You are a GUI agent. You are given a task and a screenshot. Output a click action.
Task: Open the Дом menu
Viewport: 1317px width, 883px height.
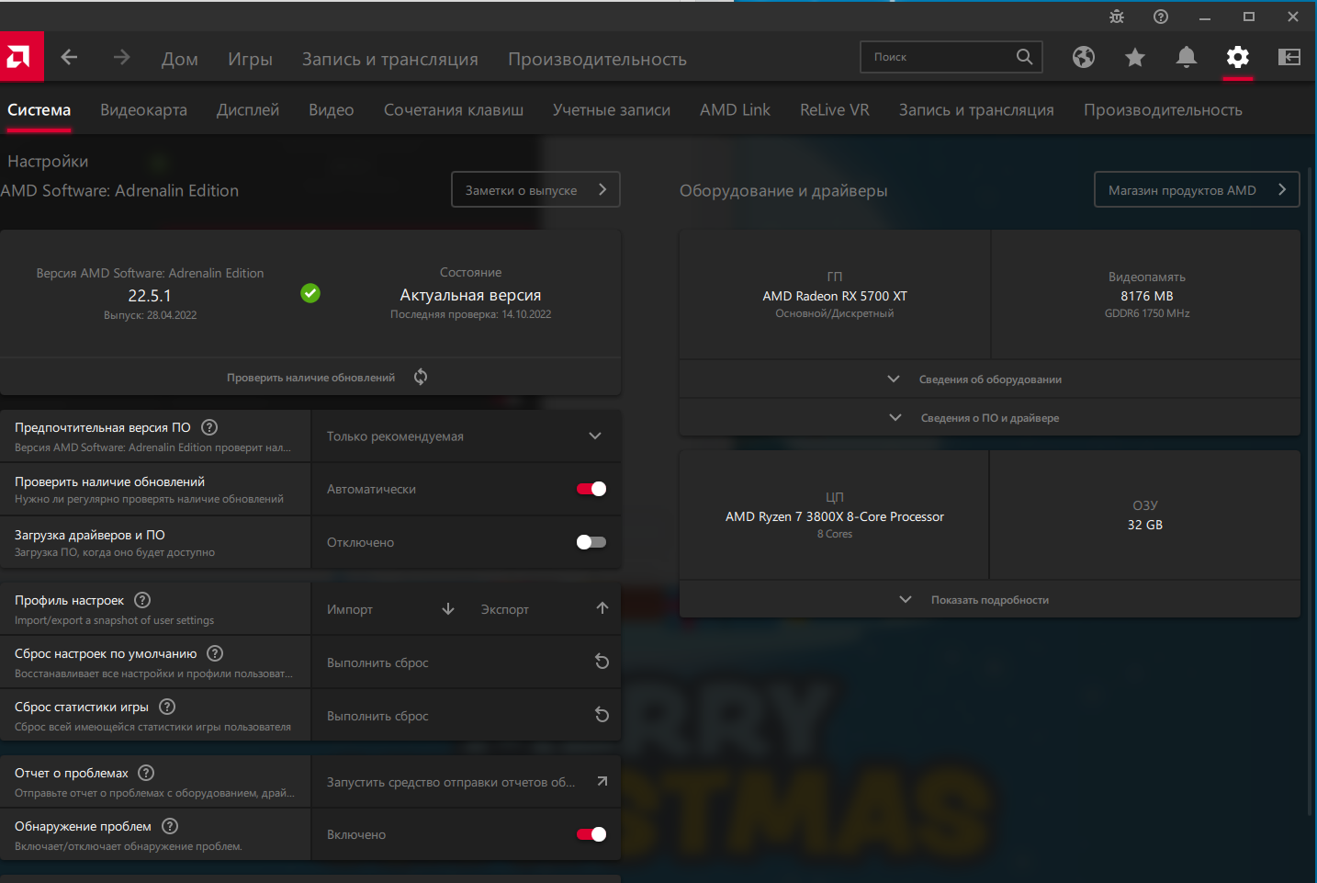180,59
